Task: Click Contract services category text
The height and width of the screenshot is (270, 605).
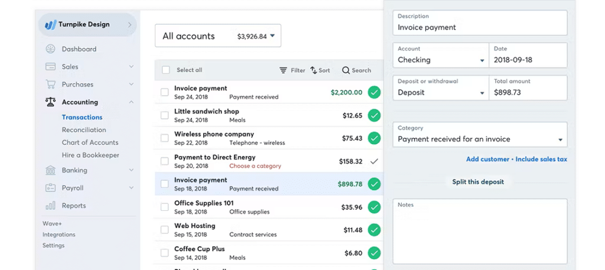Action: [253, 235]
